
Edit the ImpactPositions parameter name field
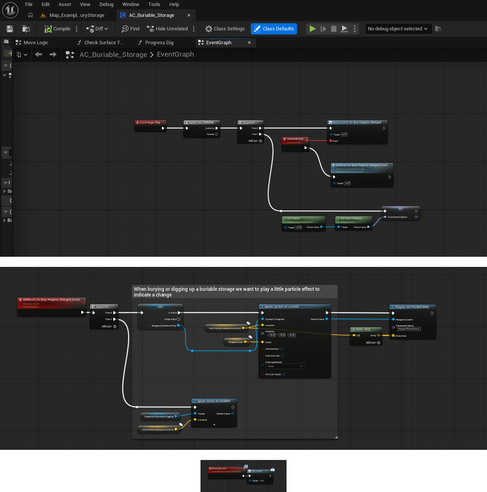point(408,329)
